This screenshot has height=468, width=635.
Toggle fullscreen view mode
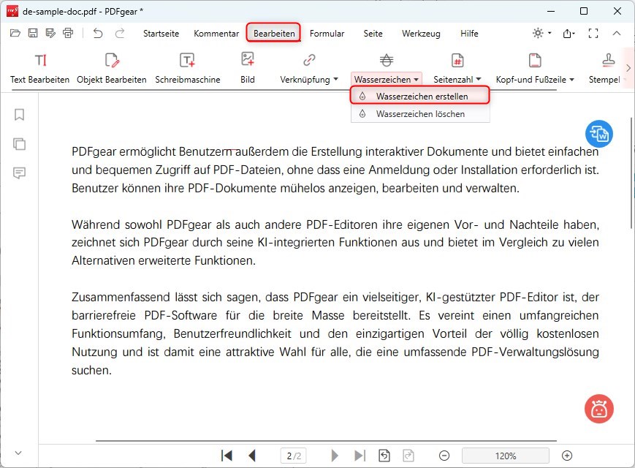[593, 34]
